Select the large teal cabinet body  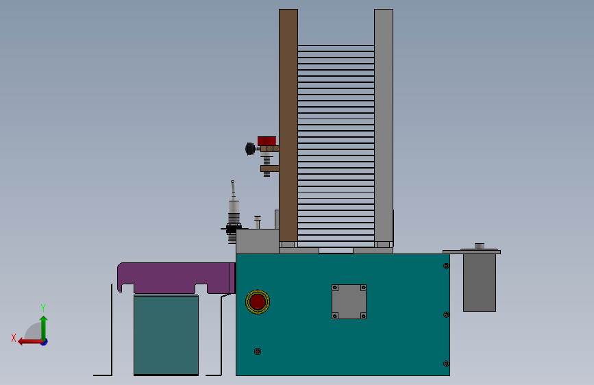tap(343, 314)
